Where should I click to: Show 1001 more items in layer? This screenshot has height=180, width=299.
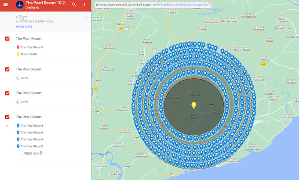point(32,154)
